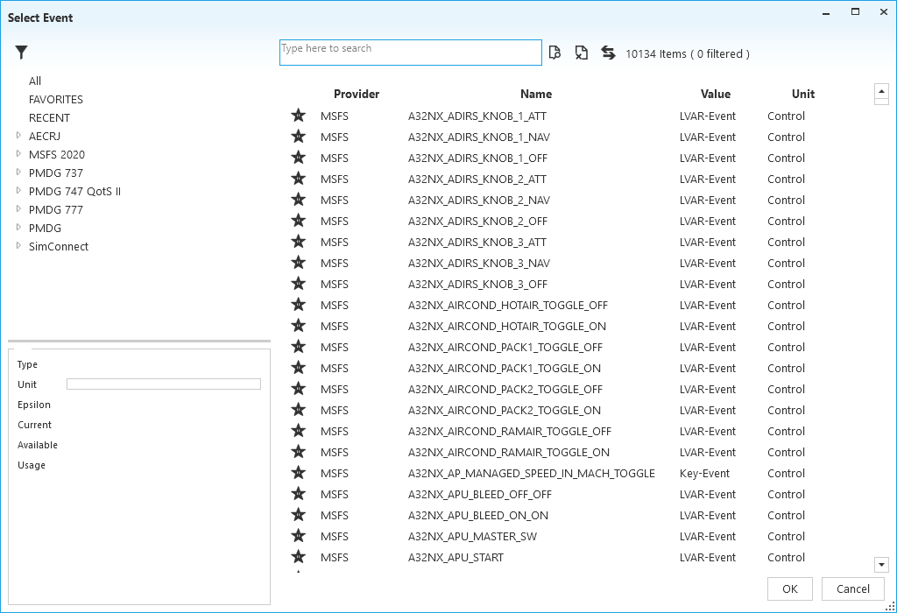Click the scroll down arrow of event list
The width and height of the screenshot is (897, 613).
pos(881,565)
